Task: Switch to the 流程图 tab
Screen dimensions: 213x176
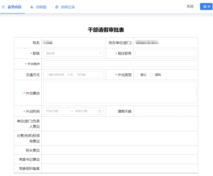Action: click(x=39, y=7)
